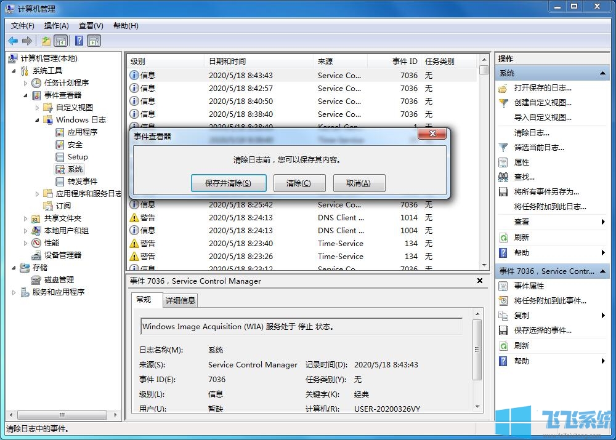Click the export list toolbar icon
This screenshot has height=440, width=616.
click(x=46, y=41)
